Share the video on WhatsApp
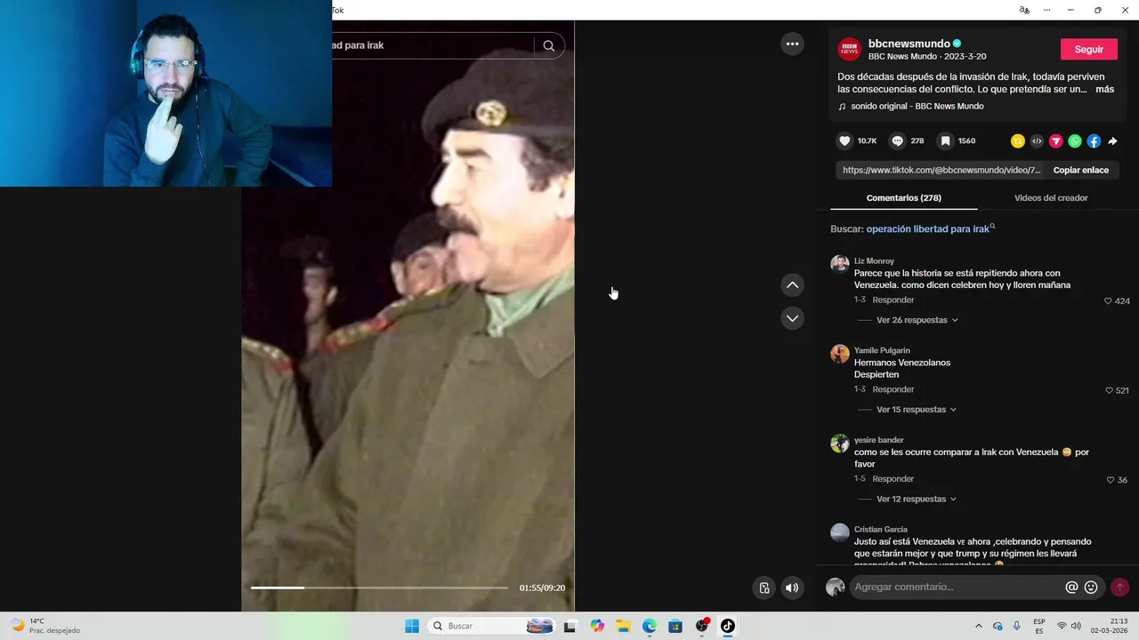1139x640 pixels. 1075,140
